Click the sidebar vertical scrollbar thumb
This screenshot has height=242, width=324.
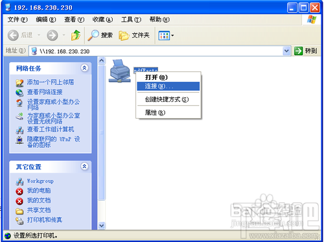coord(102,132)
